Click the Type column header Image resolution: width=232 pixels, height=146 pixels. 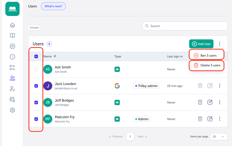[118, 56]
